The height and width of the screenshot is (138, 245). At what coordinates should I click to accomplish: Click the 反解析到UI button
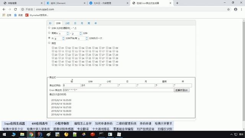182,90
